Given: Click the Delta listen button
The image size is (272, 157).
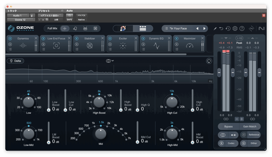Looking at the screenshot, I should point(15,61).
